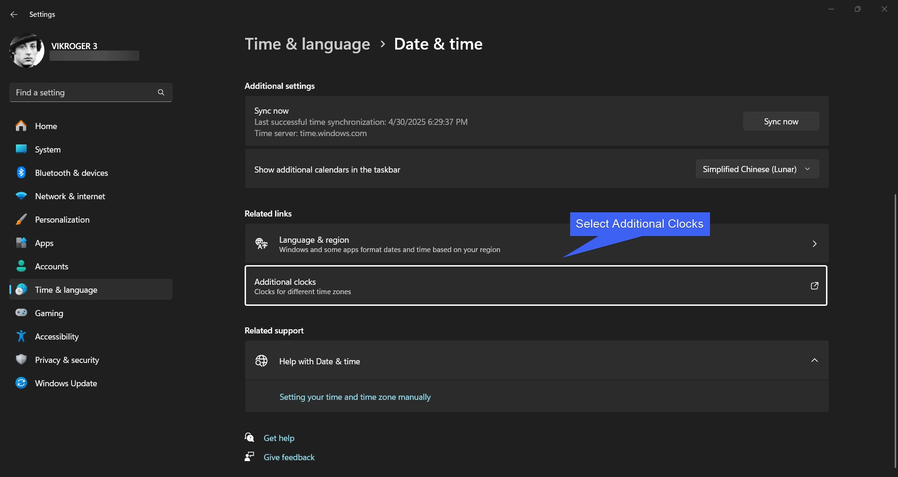Open Windows Update page
The height and width of the screenshot is (477, 898).
point(65,383)
